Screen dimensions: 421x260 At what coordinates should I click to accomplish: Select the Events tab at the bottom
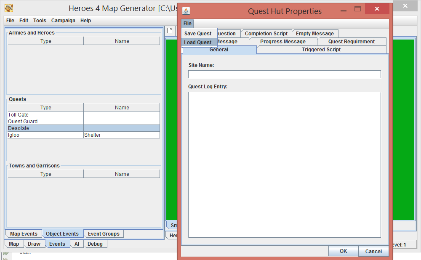[x=57, y=244]
